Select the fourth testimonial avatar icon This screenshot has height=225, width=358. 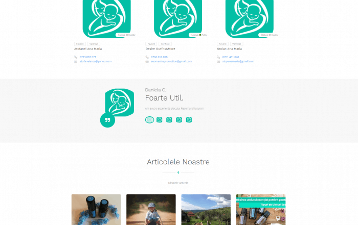(179, 120)
